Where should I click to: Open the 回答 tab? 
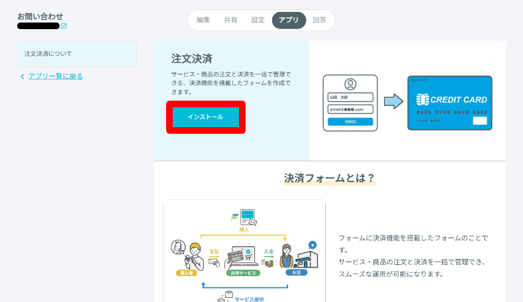point(319,20)
